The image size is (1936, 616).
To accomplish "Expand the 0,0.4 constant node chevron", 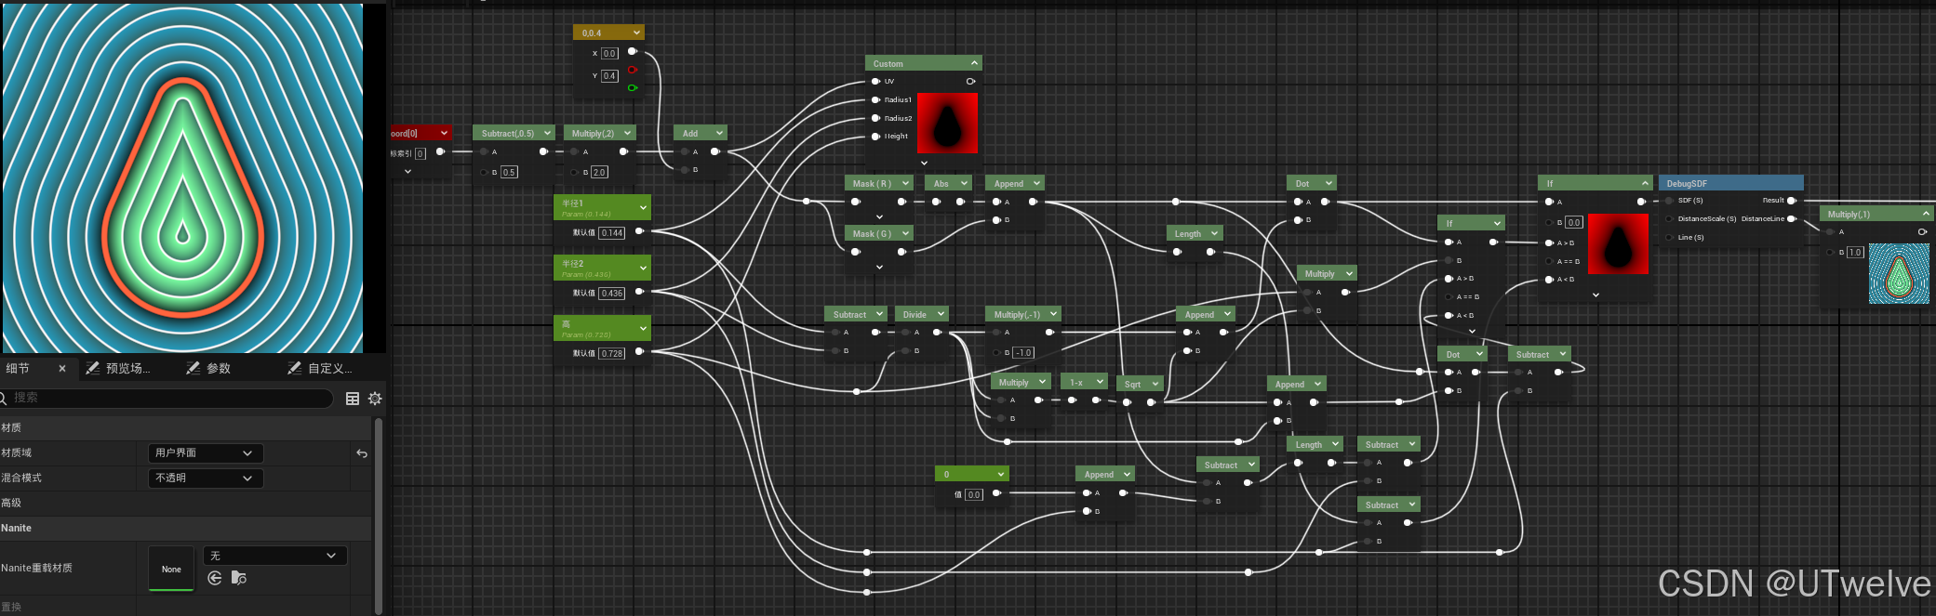I will (636, 33).
